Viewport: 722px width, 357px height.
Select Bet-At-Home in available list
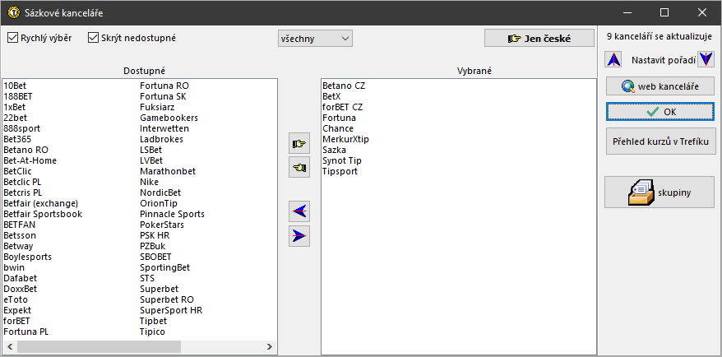pyautogui.click(x=30, y=160)
